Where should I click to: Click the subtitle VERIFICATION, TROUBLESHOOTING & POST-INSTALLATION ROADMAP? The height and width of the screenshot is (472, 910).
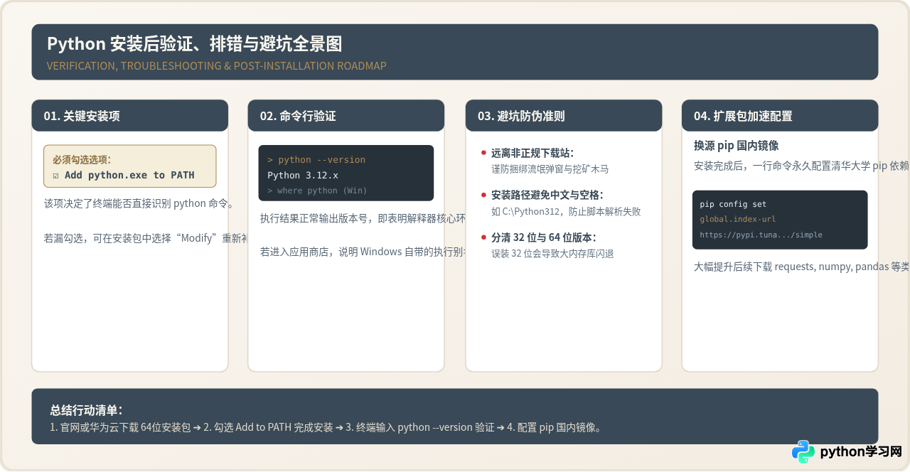point(217,66)
